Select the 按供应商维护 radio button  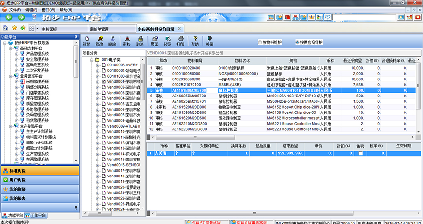click(297, 43)
